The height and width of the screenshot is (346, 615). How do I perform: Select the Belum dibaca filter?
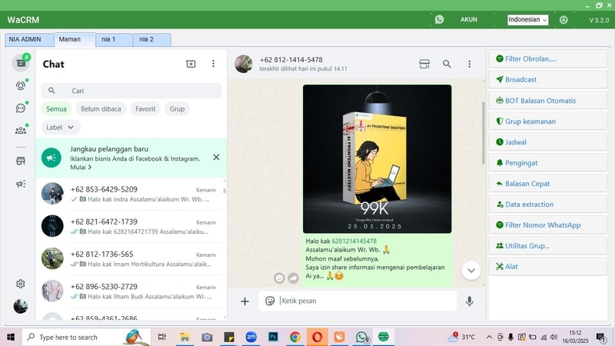(x=101, y=108)
